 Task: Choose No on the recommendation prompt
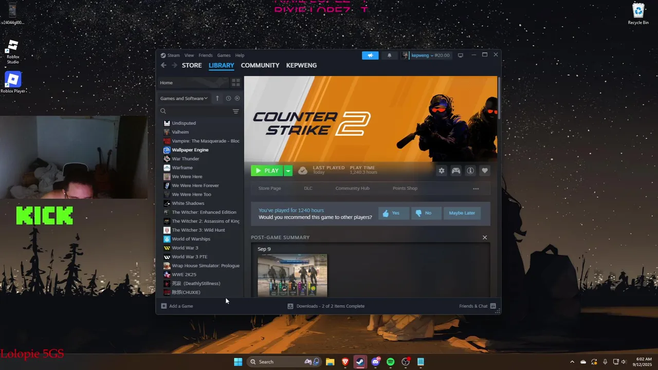click(x=426, y=213)
